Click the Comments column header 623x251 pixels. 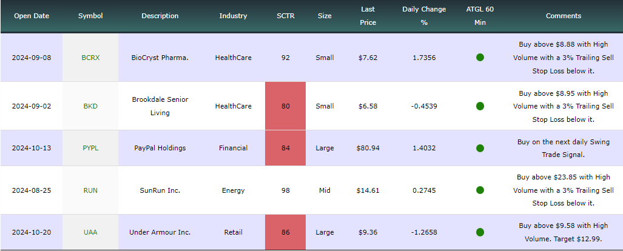[564, 16]
